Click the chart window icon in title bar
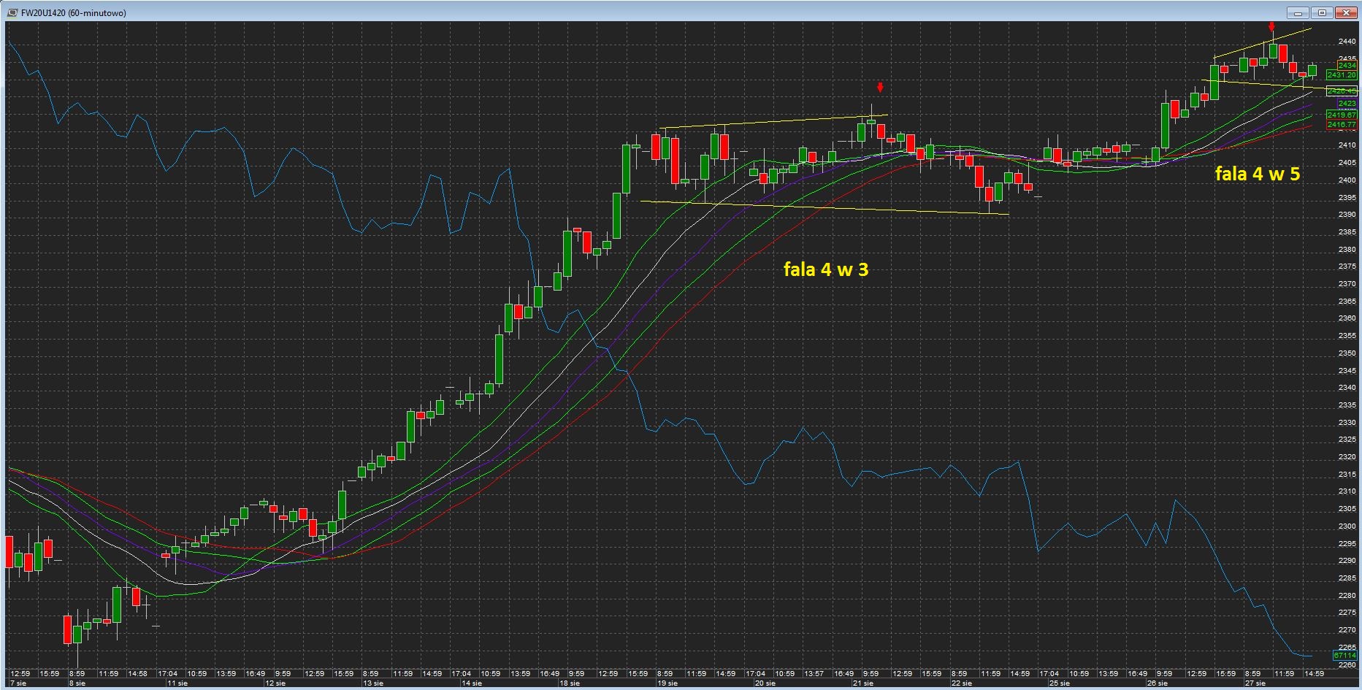This screenshot has width=1362, height=690. pyautogui.click(x=12, y=12)
